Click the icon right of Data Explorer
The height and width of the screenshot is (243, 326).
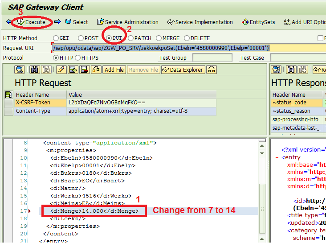point(212,70)
